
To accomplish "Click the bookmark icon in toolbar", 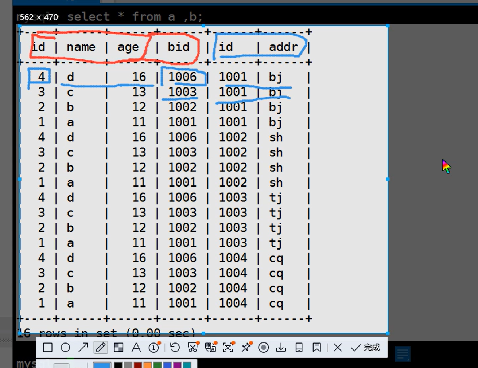I will [x=316, y=348].
